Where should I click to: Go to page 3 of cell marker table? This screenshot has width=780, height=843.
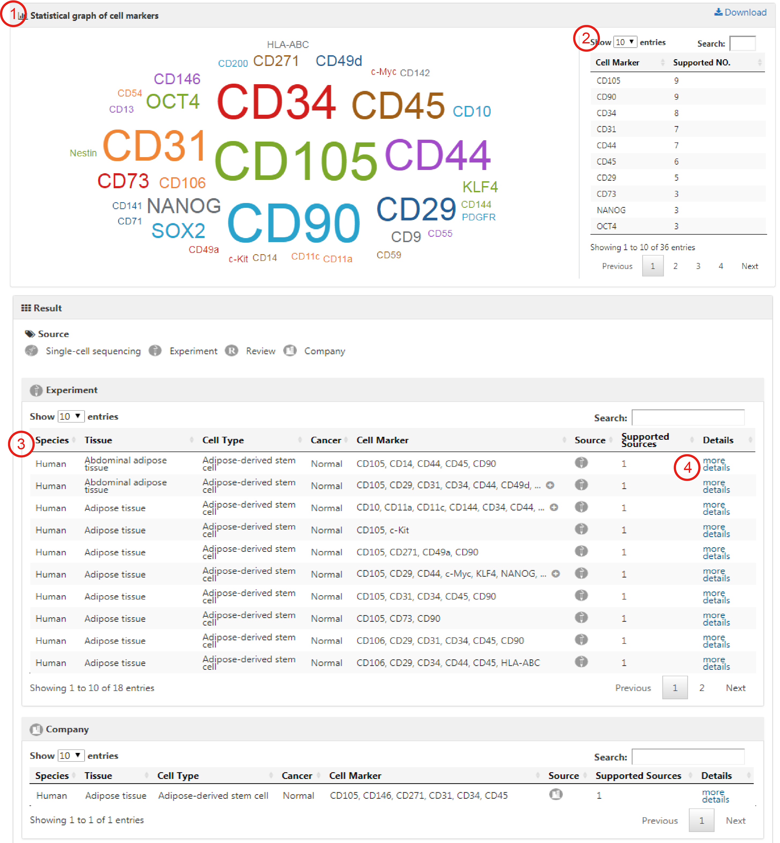point(698,266)
